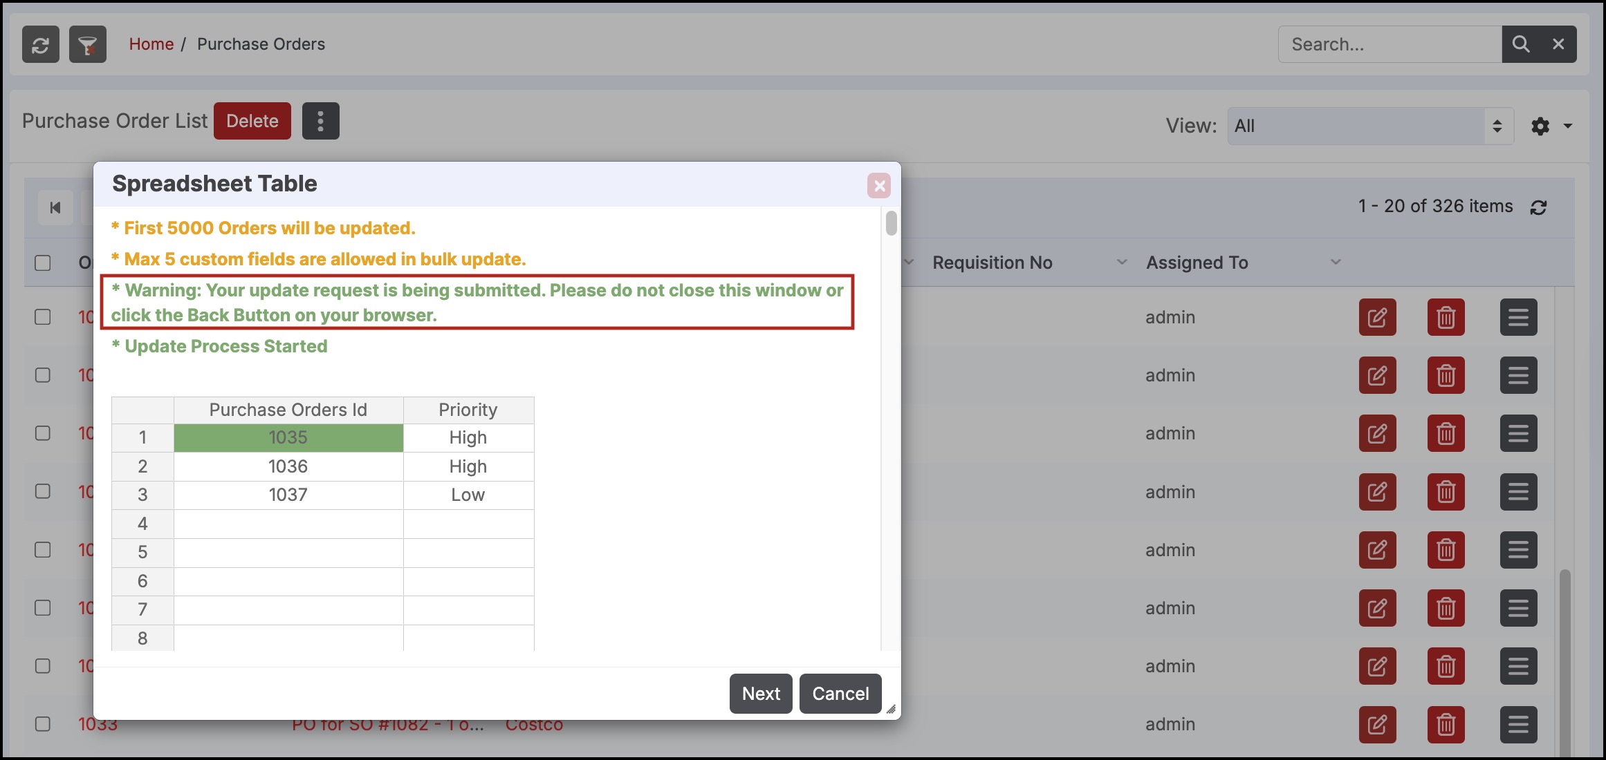Click the search magnifier icon
The height and width of the screenshot is (760, 1606).
1521,45
